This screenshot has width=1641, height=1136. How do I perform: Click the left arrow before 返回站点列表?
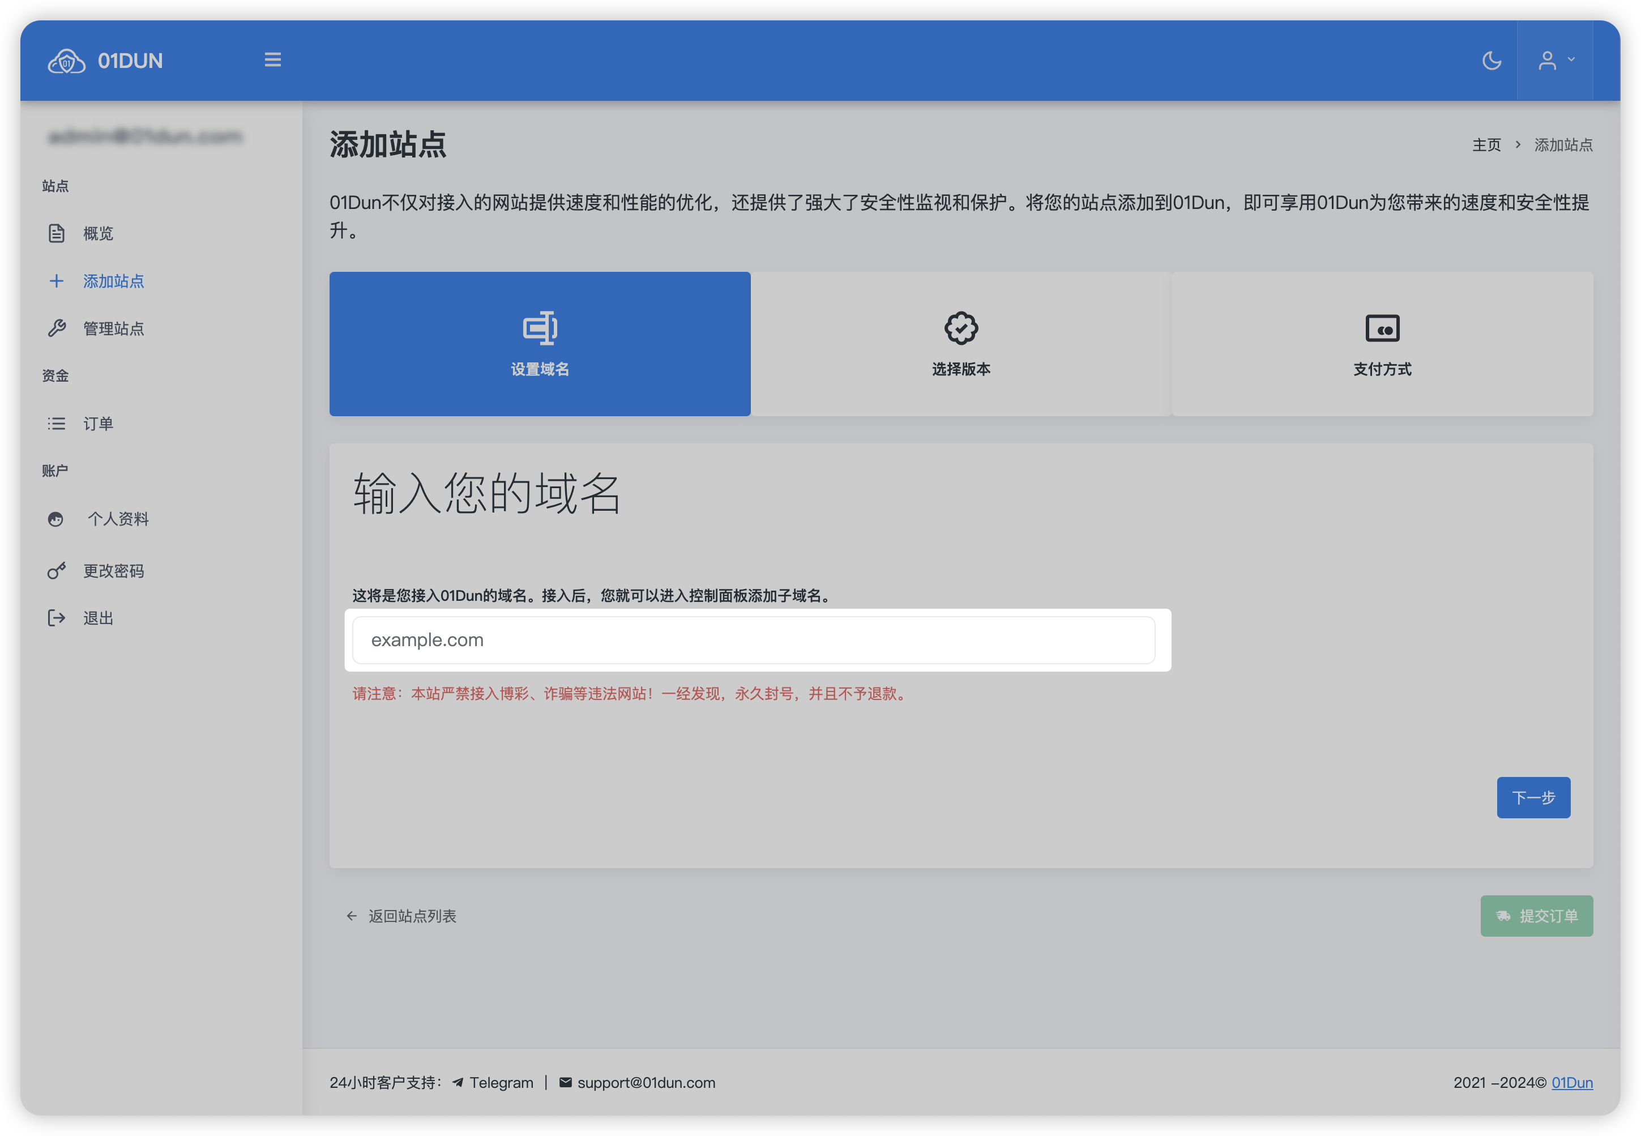click(352, 916)
